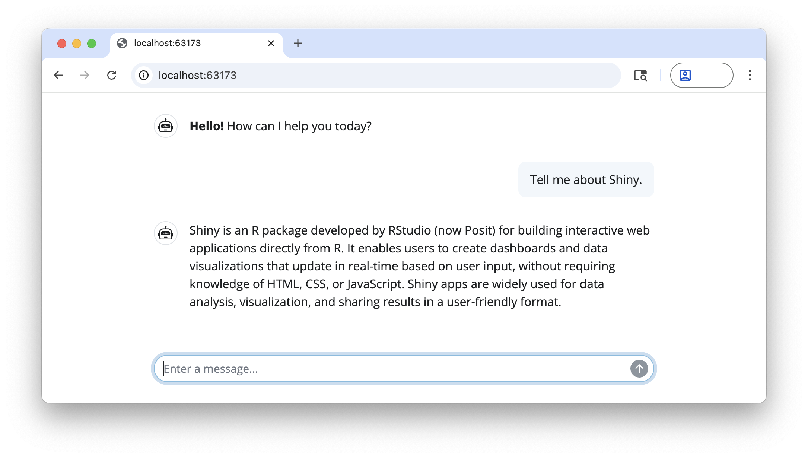Click the user message bubble saying Tell me about Shiny
The image size is (808, 458).
pyautogui.click(x=586, y=179)
